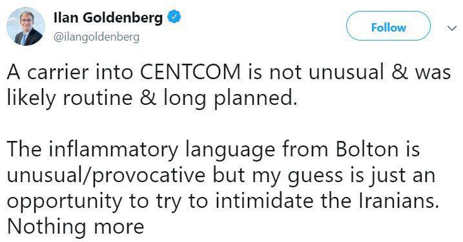The width and height of the screenshot is (463, 242).
Task: Click the ampersand before the word was
Action: (400, 72)
